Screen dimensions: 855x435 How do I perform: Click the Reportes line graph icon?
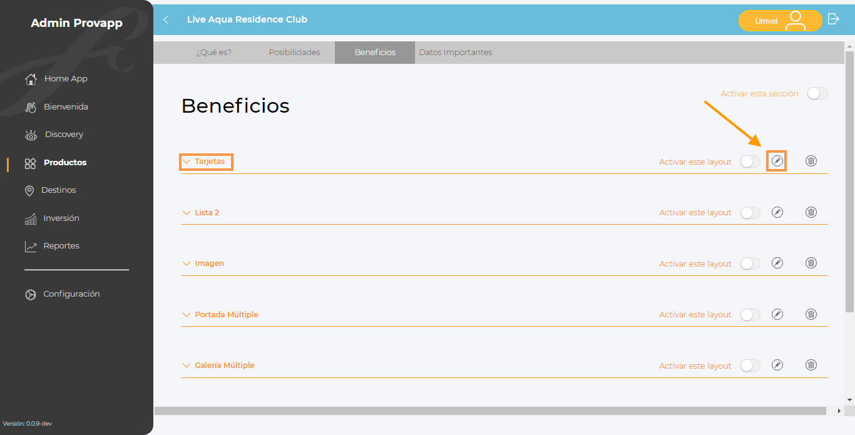31,247
